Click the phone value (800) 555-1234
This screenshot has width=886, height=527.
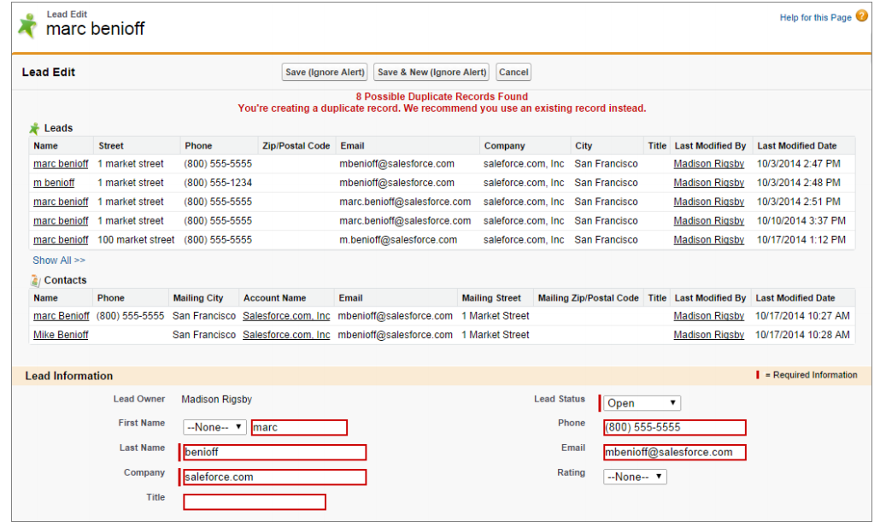click(x=218, y=183)
